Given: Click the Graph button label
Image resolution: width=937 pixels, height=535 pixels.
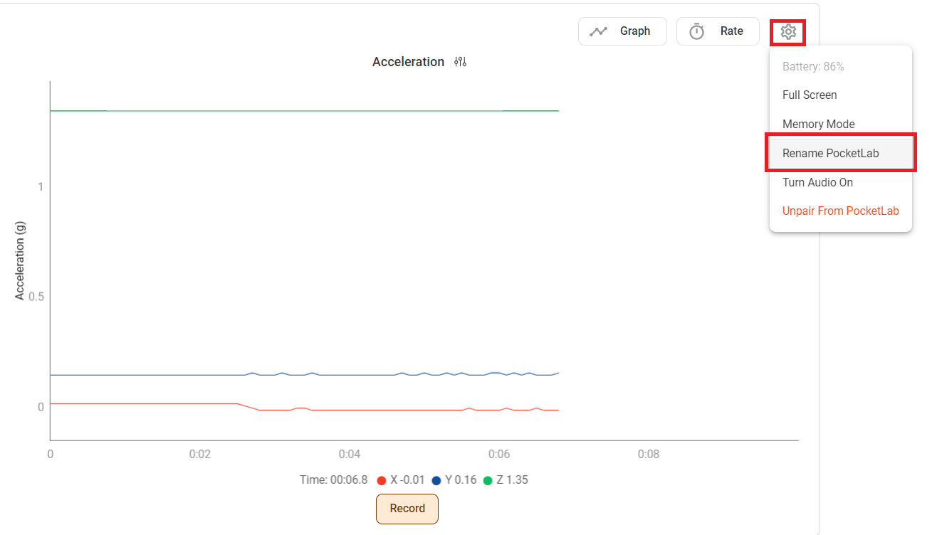Looking at the screenshot, I should (634, 31).
